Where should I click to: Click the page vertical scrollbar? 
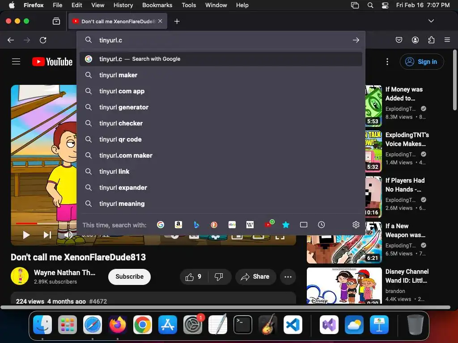[x=454, y=80]
